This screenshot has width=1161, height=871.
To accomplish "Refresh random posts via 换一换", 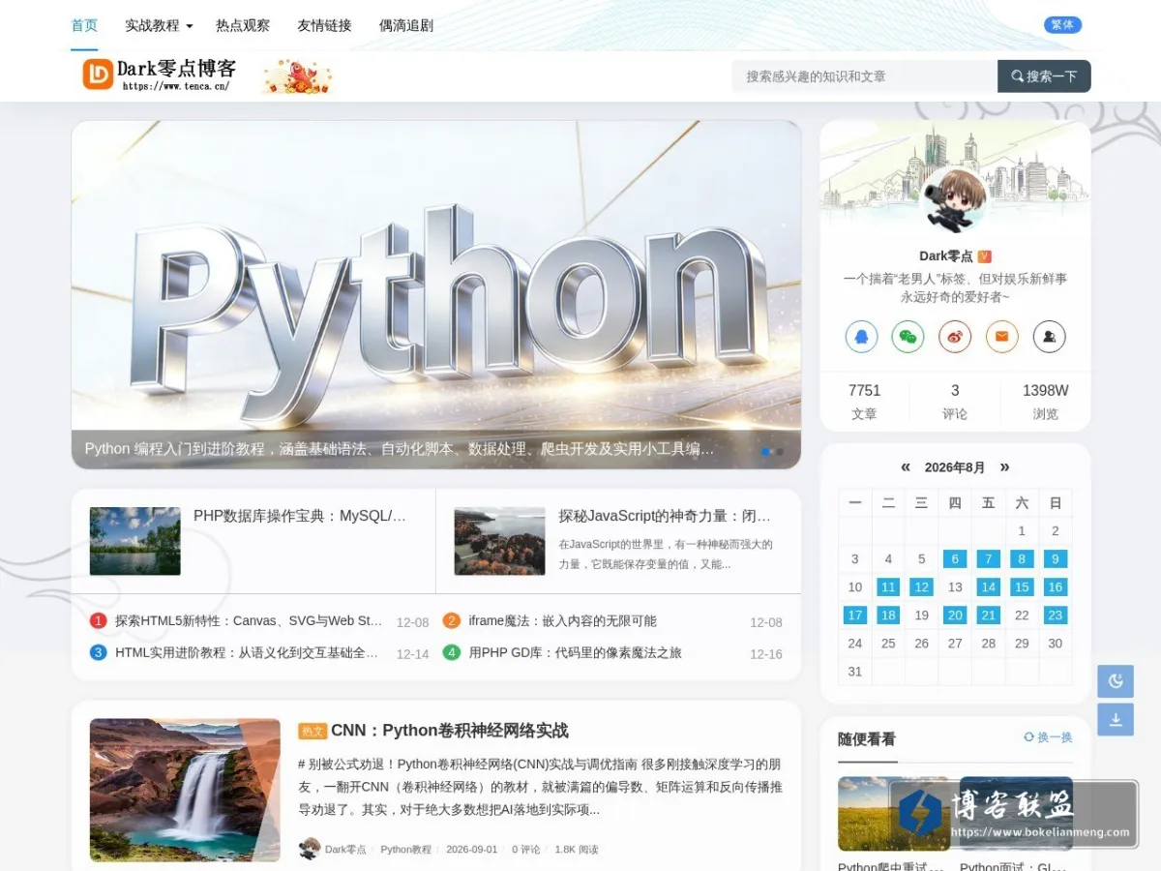I will (x=1048, y=737).
